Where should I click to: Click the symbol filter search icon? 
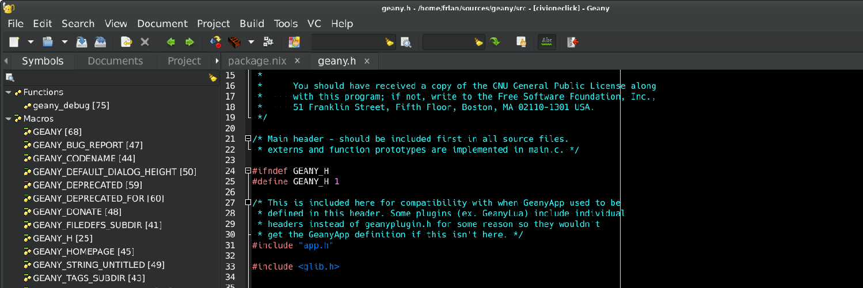[x=9, y=77]
